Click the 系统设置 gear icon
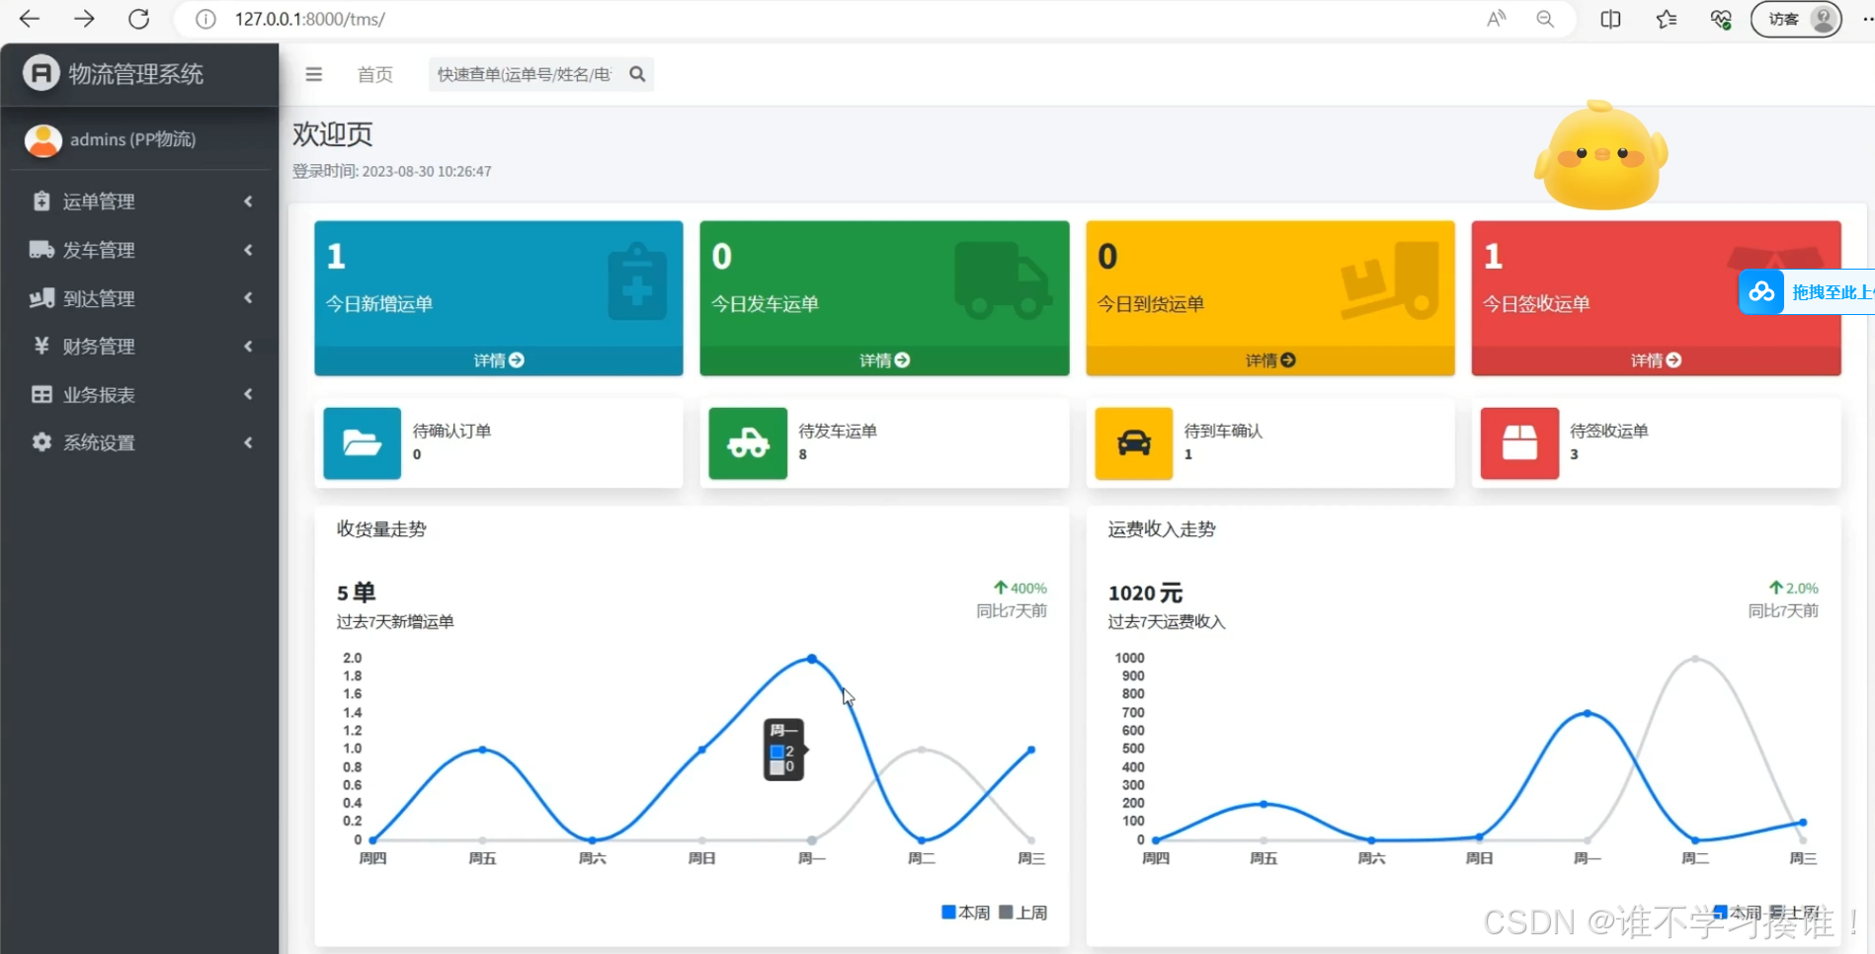Screen dimensions: 1875x954 pos(41,442)
